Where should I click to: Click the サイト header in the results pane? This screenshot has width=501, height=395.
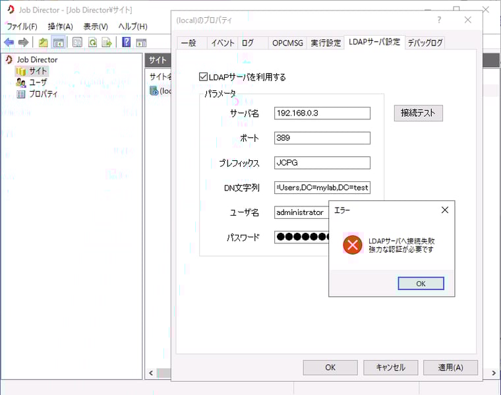click(158, 60)
